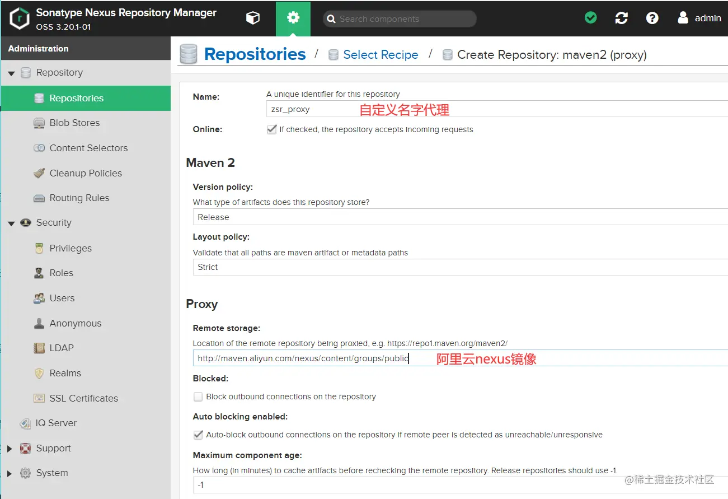Click the Content Selectors icon in sidebar

pos(39,148)
